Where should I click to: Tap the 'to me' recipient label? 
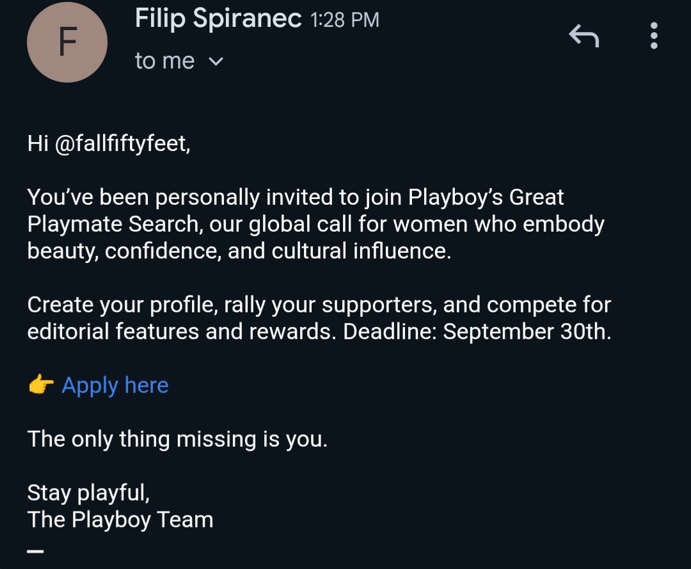(x=165, y=61)
